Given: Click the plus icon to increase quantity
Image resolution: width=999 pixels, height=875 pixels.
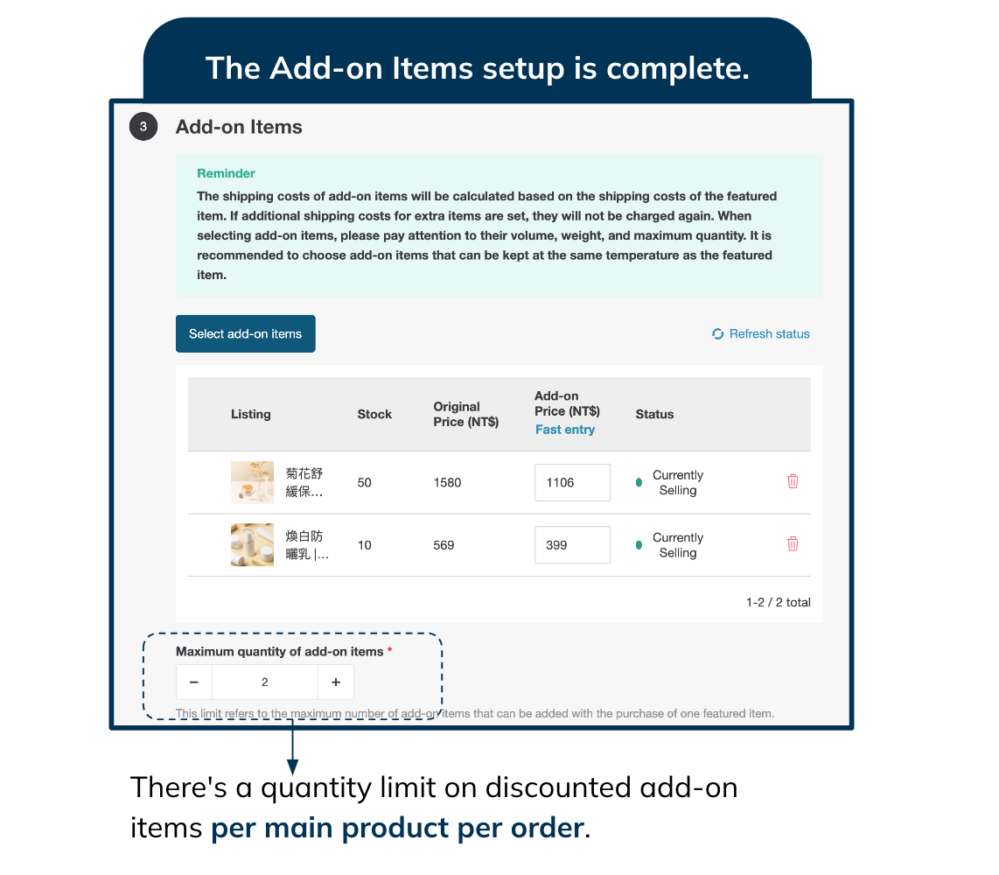Looking at the screenshot, I should [x=336, y=682].
